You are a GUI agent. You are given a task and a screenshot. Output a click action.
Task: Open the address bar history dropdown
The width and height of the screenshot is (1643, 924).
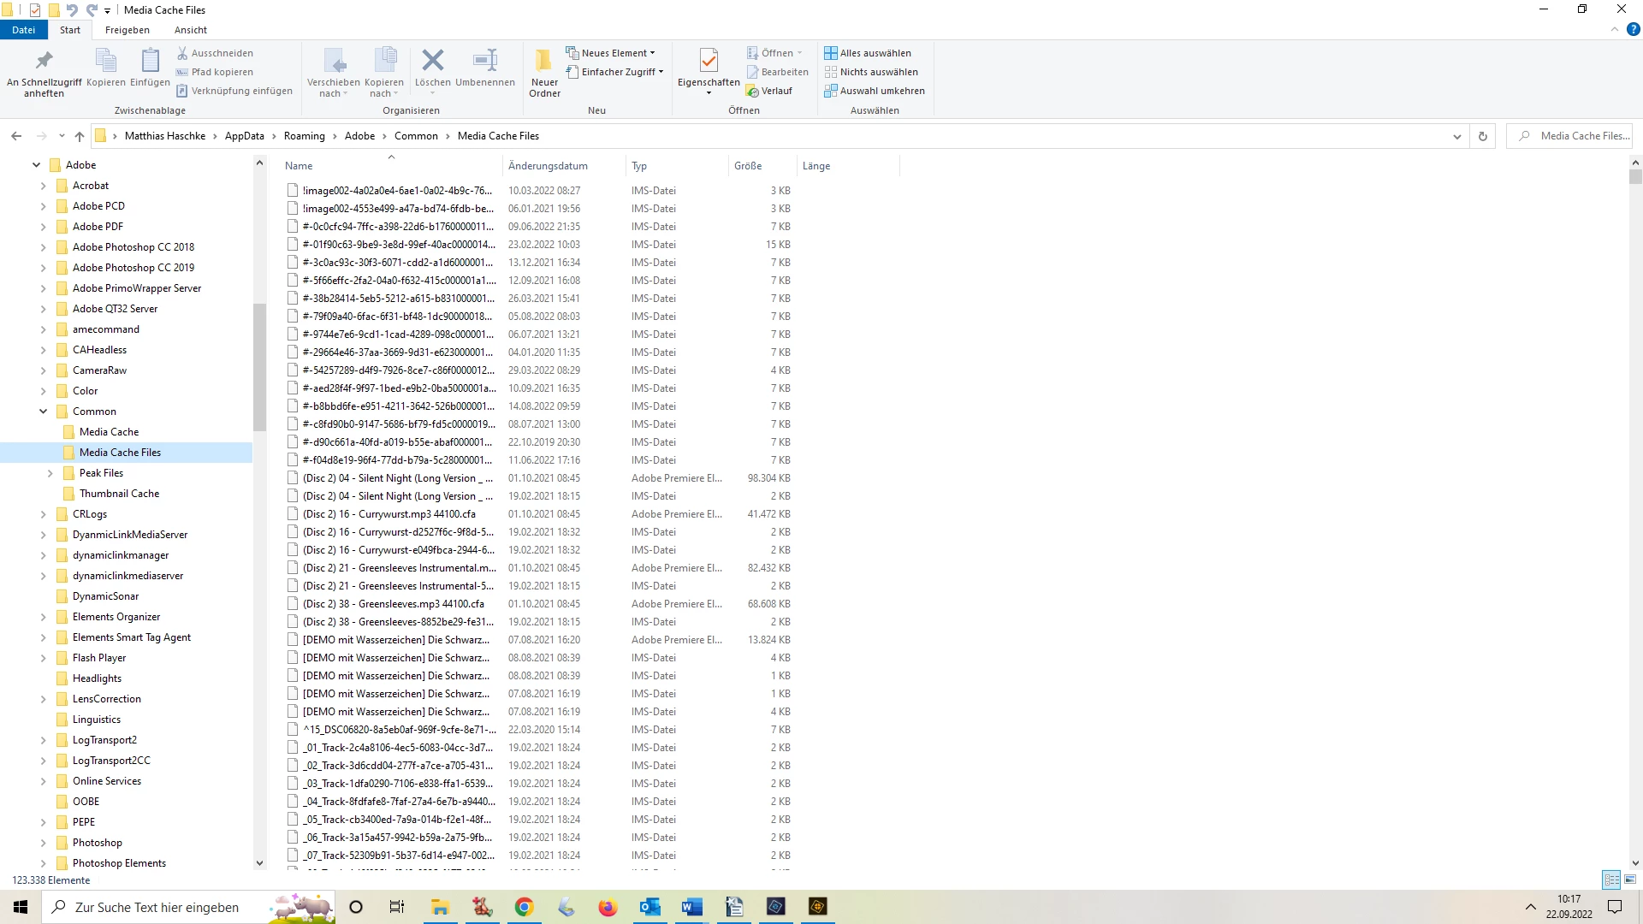coord(1457,136)
